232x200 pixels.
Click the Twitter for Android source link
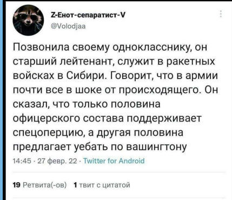pos(114,161)
